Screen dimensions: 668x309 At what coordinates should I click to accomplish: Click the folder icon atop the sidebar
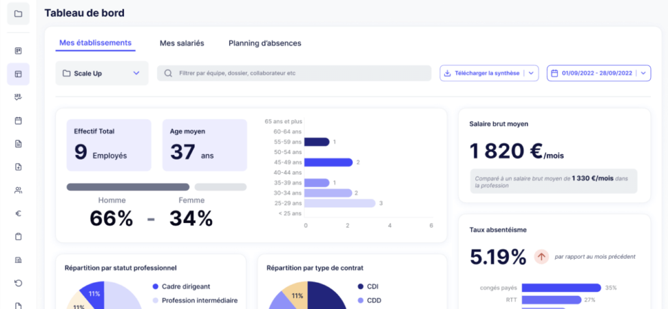[x=18, y=14]
